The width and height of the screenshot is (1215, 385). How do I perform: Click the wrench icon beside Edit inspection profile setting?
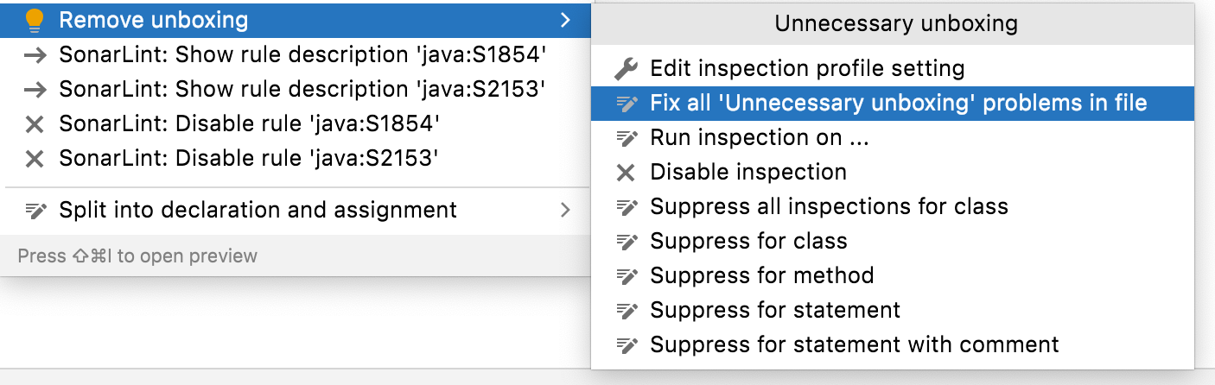[626, 68]
